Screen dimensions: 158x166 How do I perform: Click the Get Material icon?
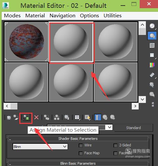(x=9, y=118)
